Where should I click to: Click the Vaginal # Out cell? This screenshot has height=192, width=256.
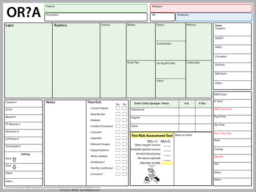(x=203, y=120)
